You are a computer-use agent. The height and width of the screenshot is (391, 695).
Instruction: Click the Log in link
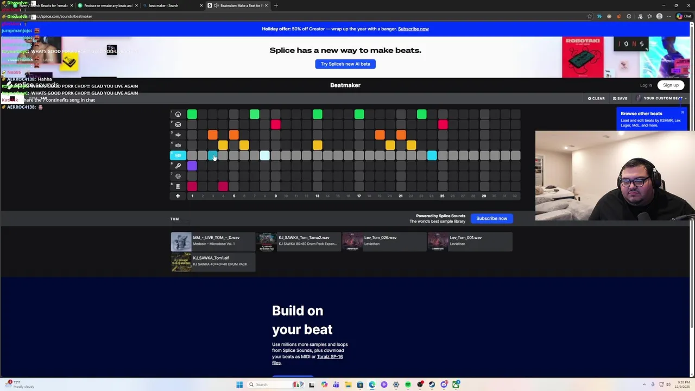coord(646,85)
